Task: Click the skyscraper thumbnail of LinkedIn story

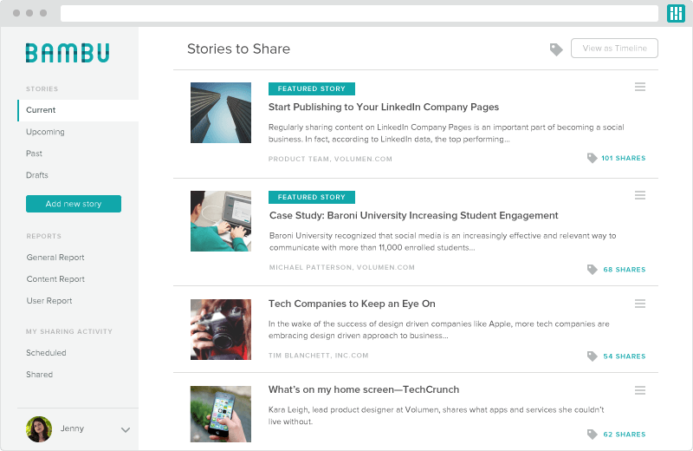Action: click(x=221, y=113)
